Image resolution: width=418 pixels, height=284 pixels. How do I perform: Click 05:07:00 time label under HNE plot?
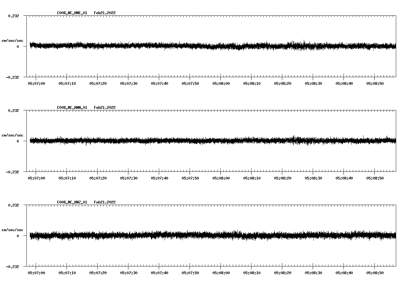tap(36, 84)
